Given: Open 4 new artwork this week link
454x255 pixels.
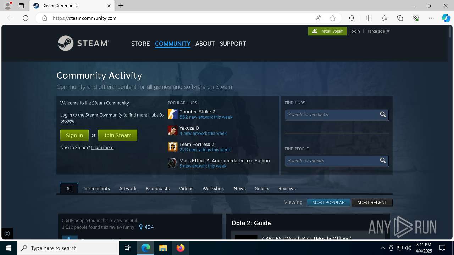Looking at the screenshot, I should [x=203, y=134].
